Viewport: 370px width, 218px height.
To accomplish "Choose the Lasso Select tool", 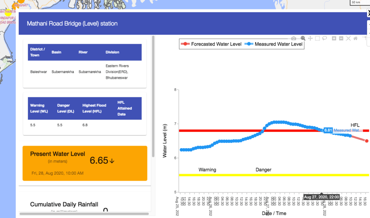I will click(324, 38).
